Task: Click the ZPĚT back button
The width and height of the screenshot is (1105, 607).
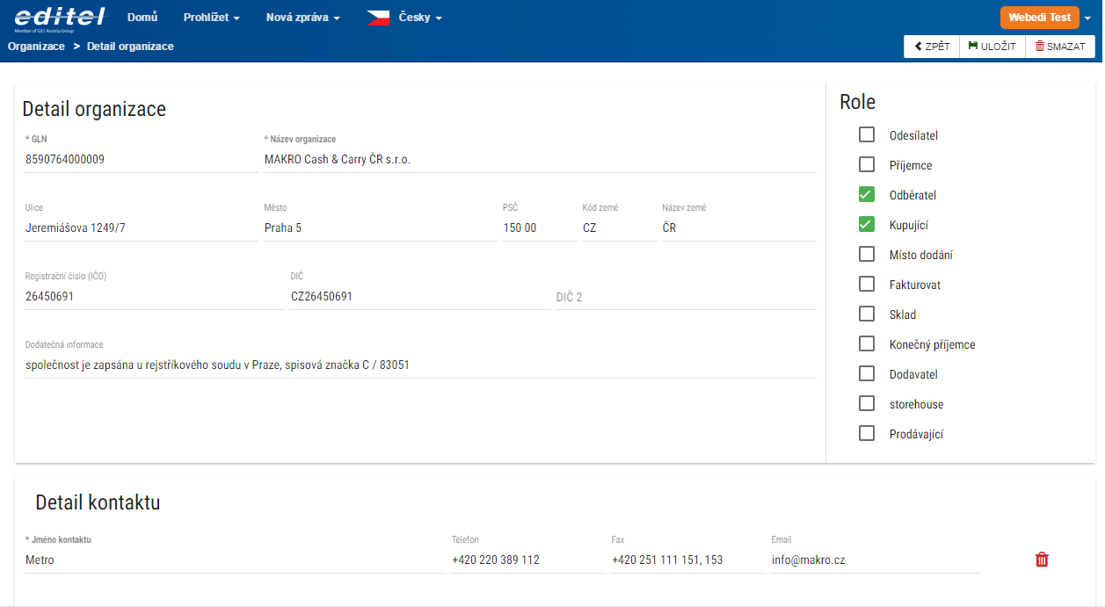Action: [932, 47]
